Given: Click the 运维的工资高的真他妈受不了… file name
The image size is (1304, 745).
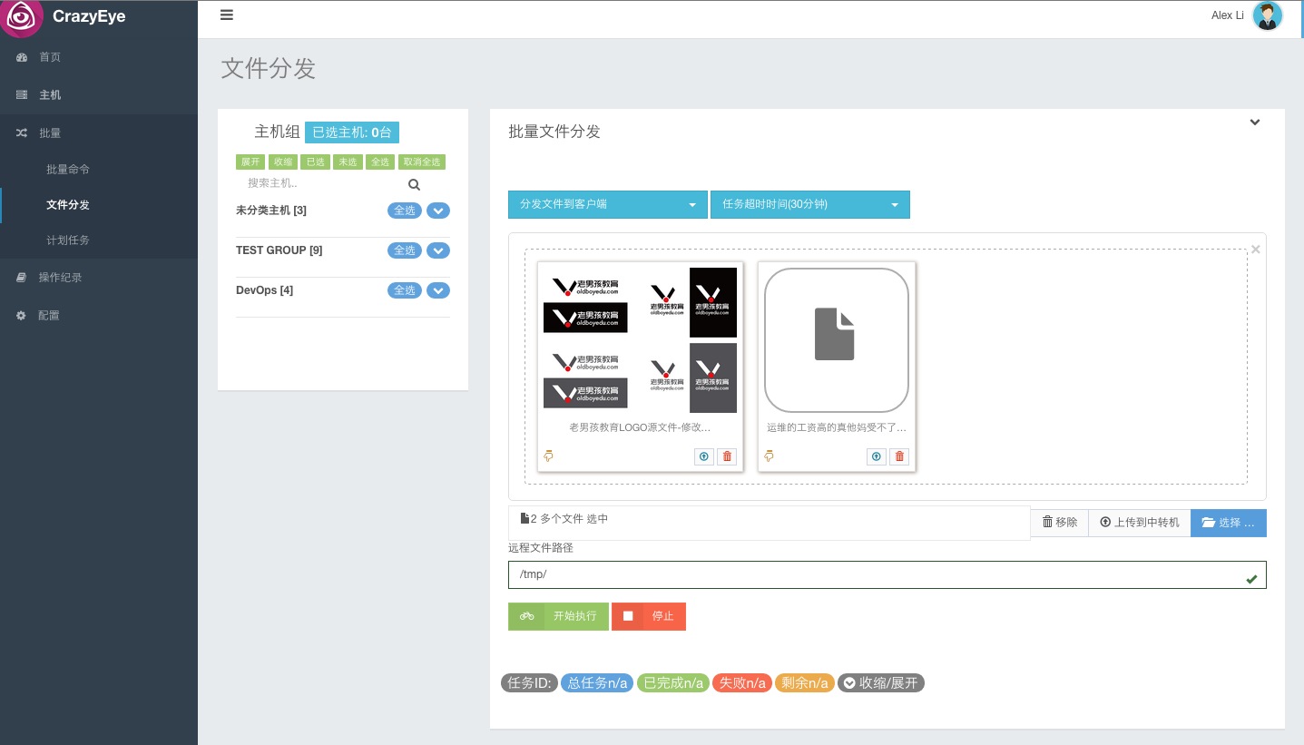Looking at the screenshot, I should pos(837,426).
